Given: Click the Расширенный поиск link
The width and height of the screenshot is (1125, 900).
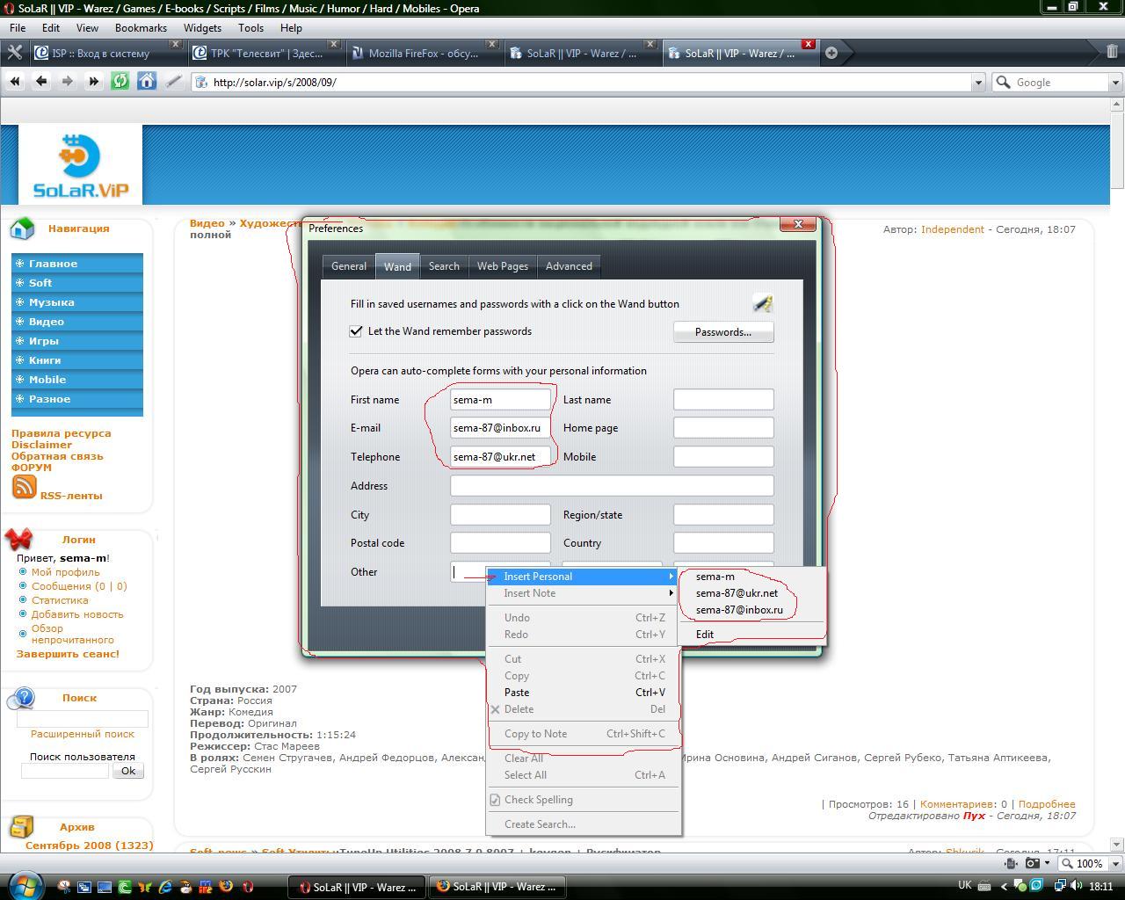Looking at the screenshot, I should (x=83, y=734).
